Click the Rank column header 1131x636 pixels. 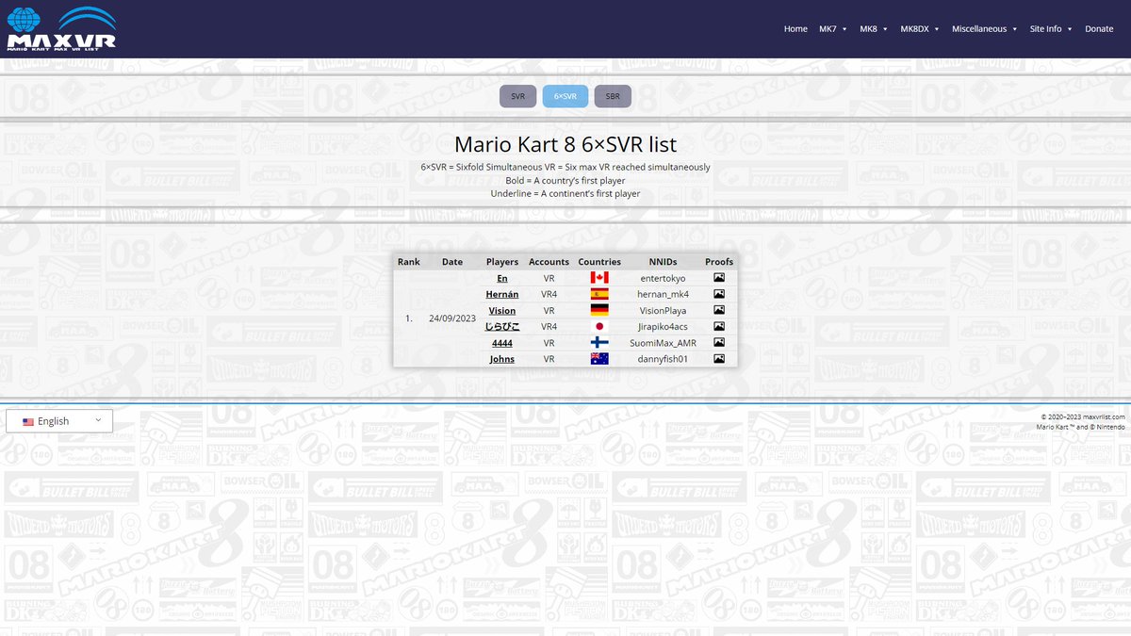point(409,262)
